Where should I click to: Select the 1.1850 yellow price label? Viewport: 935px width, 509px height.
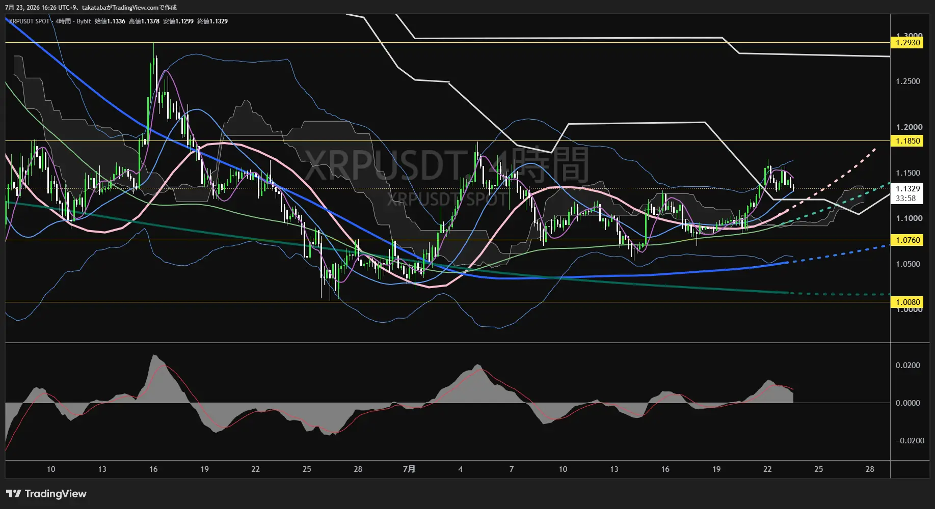907,141
